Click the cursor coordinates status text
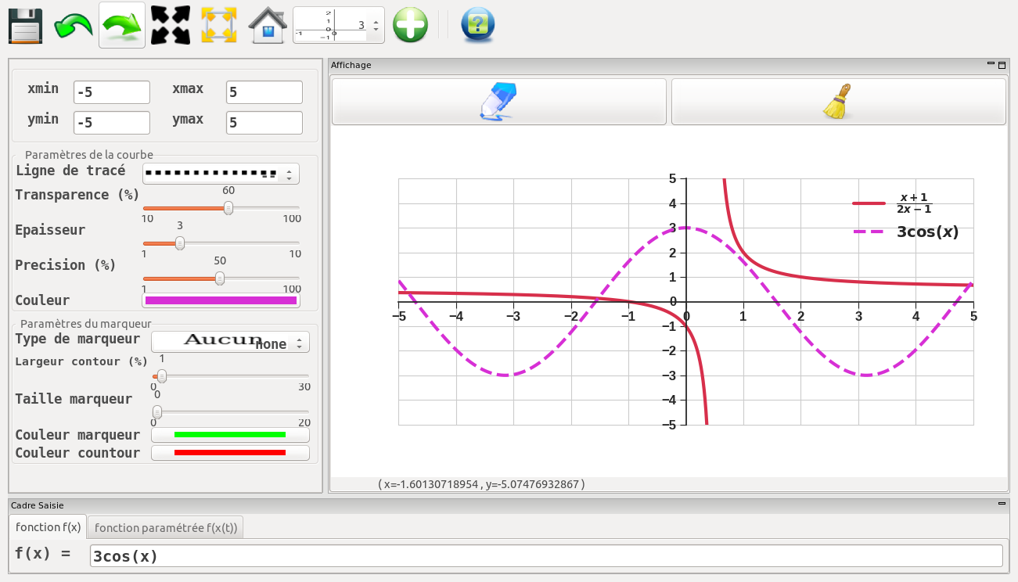 481,484
